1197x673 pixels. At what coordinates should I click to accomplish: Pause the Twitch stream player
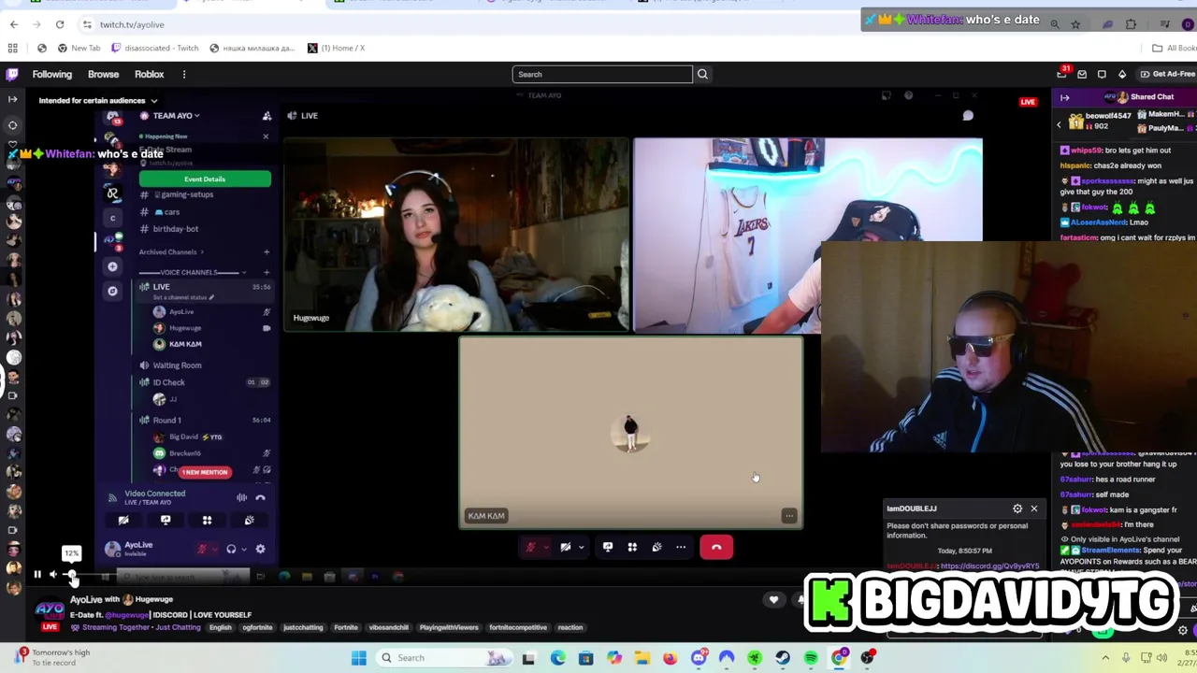[x=37, y=575]
